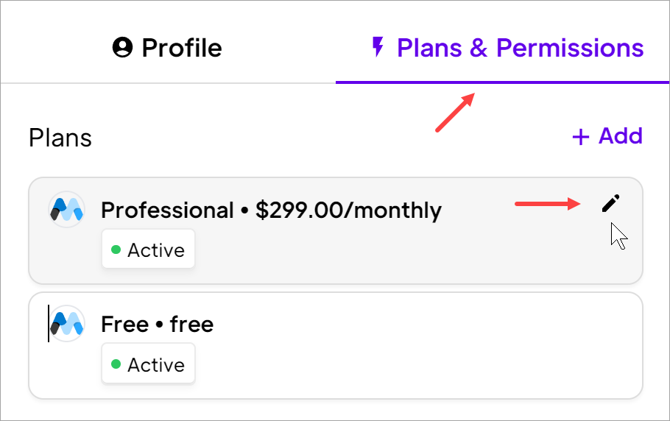Switch to the Profile tab
Viewport: 670px width, 421px height.
coord(167,49)
